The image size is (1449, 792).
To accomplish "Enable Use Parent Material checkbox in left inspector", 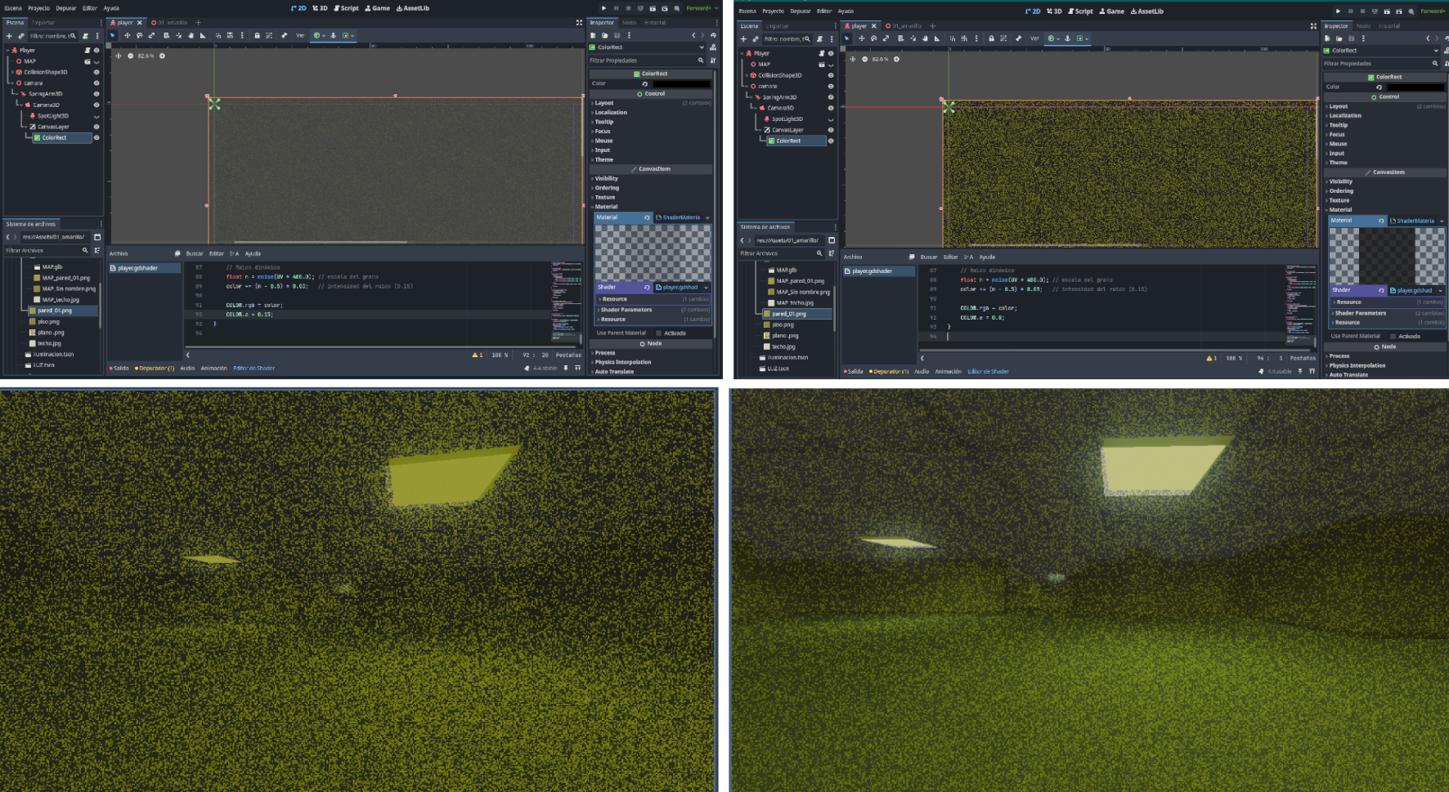I will coord(659,333).
